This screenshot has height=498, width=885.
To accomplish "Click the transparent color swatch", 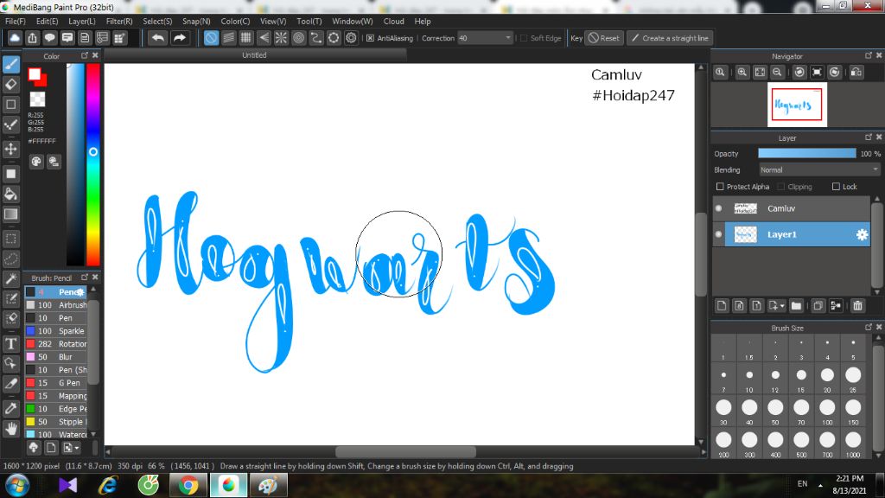I will (37, 99).
